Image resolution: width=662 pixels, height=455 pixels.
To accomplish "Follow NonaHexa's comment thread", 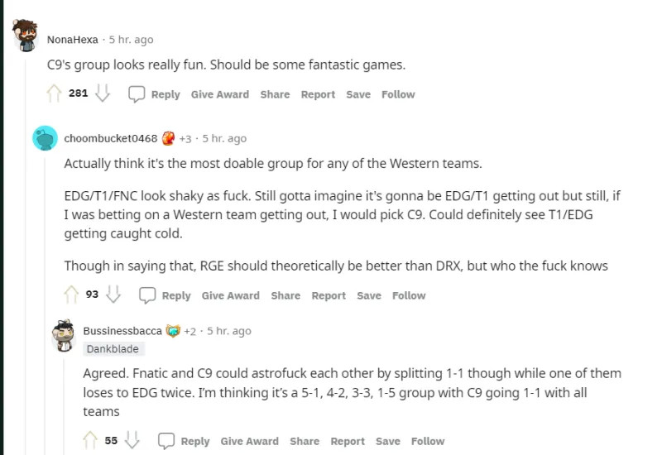I will (x=398, y=94).
